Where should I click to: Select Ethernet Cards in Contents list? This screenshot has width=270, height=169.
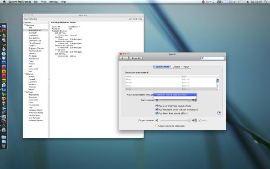coord(35,41)
